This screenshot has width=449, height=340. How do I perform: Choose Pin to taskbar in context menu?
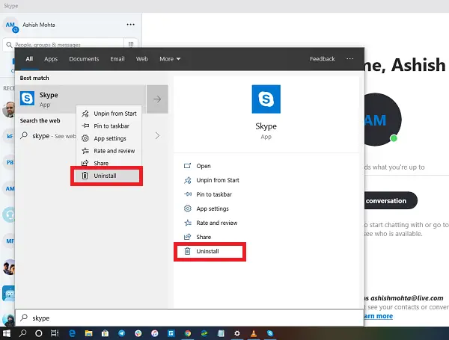point(109,126)
